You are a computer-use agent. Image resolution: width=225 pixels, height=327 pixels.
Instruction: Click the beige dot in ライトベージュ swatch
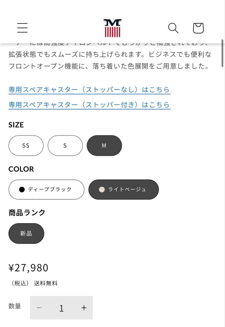point(102,189)
